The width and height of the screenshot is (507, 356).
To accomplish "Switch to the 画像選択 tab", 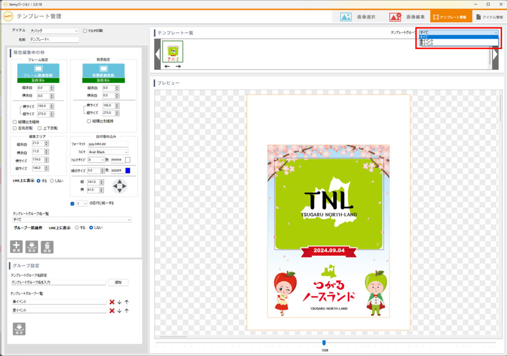I will (x=358, y=17).
